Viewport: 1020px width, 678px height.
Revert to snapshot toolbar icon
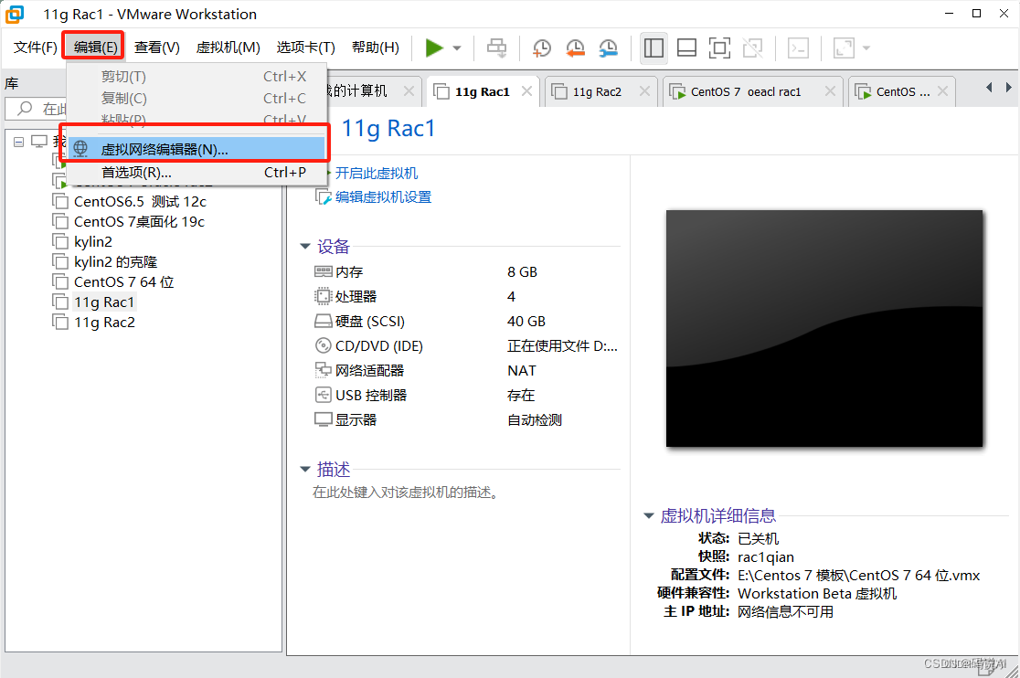pyautogui.click(x=575, y=48)
